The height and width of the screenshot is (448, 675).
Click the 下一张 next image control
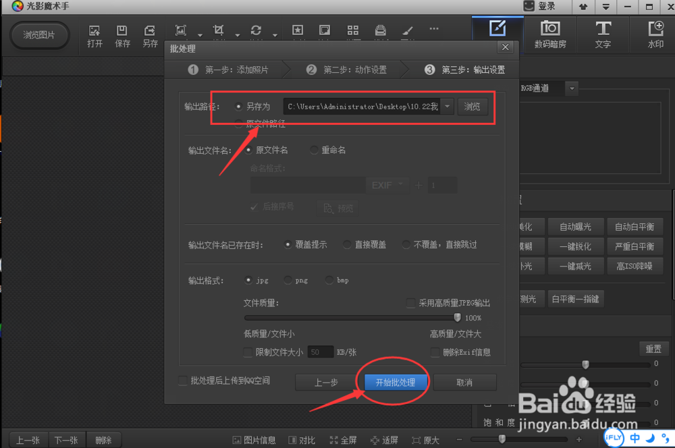pos(66,439)
